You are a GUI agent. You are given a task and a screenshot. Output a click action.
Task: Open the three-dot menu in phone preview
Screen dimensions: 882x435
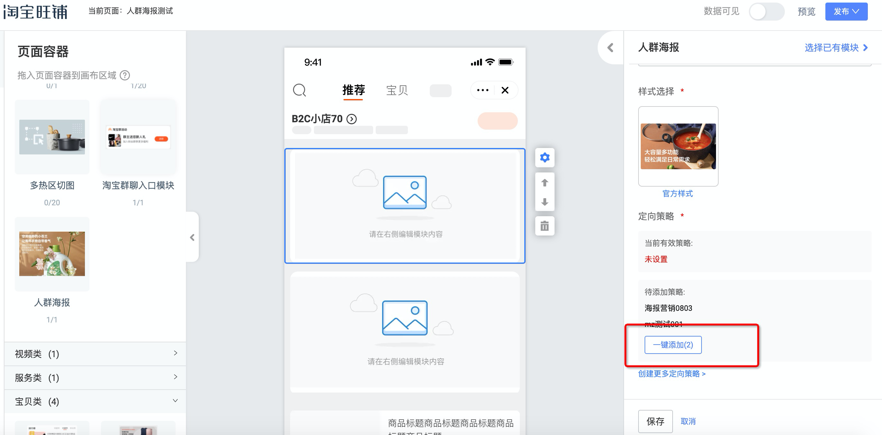(482, 90)
